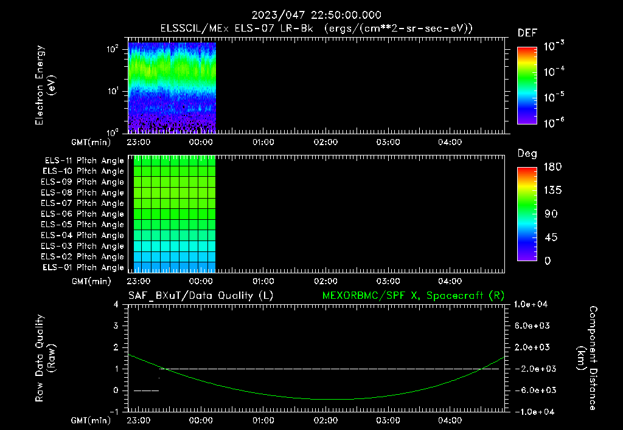Click the electron energy spectrogram data
Viewport: 623px width, 430px height.
(x=172, y=87)
